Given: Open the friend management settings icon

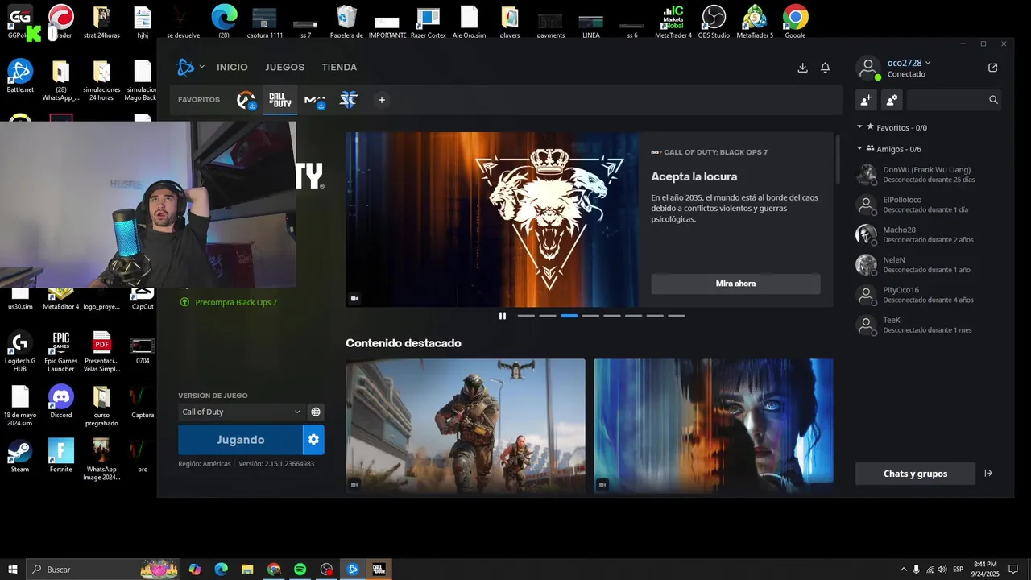Looking at the screenshot, I should coord(892,100).
